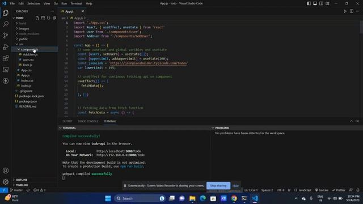Collapse all folders in explorer
Screen dimensions: 363x204
coord(54,18)
